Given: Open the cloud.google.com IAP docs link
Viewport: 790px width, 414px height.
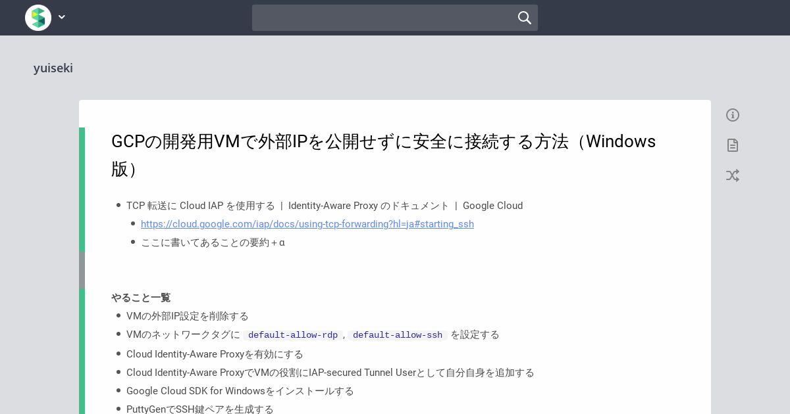Looking at the screenshot, I should (307, 224).
